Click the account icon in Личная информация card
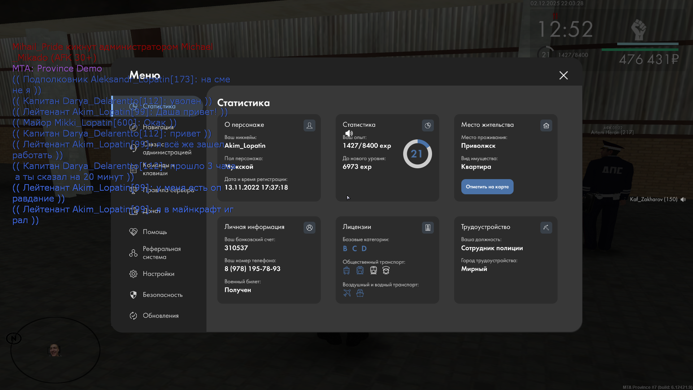This screenshot has height=390, width=693. [x=309, y=227]
